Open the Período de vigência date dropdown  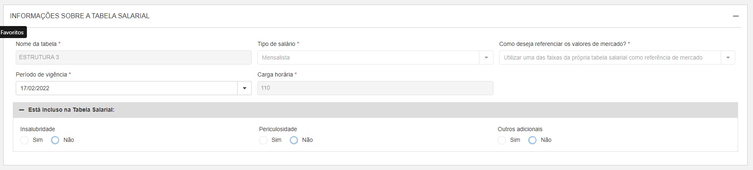(x=244, y=88)
